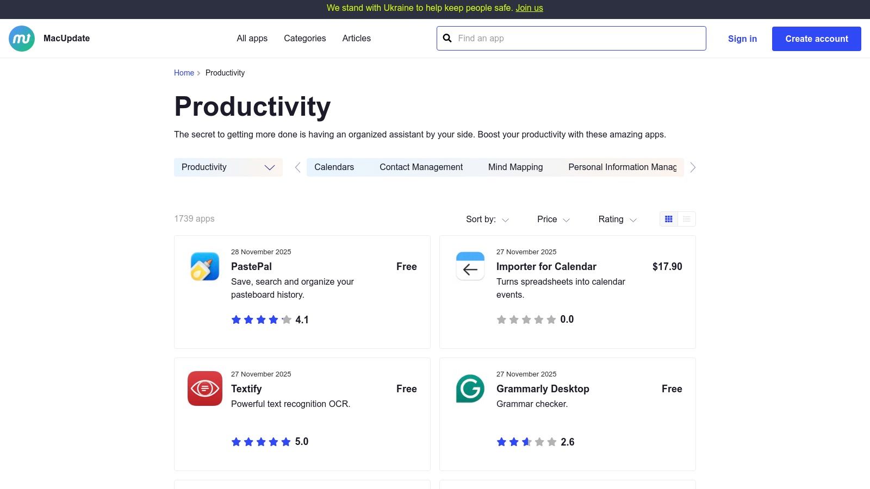Open the Textify app icon
870x489 pixels.
(205, 388)
